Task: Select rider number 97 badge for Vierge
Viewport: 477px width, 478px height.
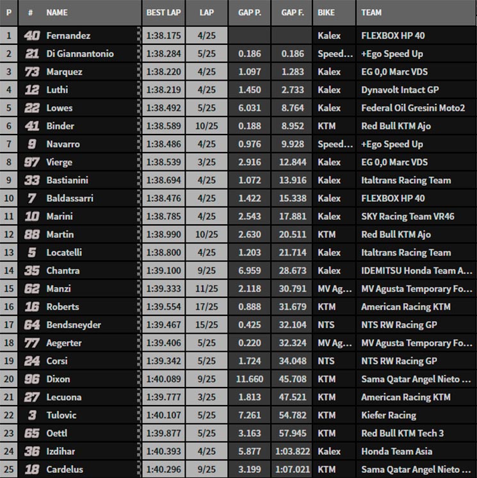Action: coord(32,162)
